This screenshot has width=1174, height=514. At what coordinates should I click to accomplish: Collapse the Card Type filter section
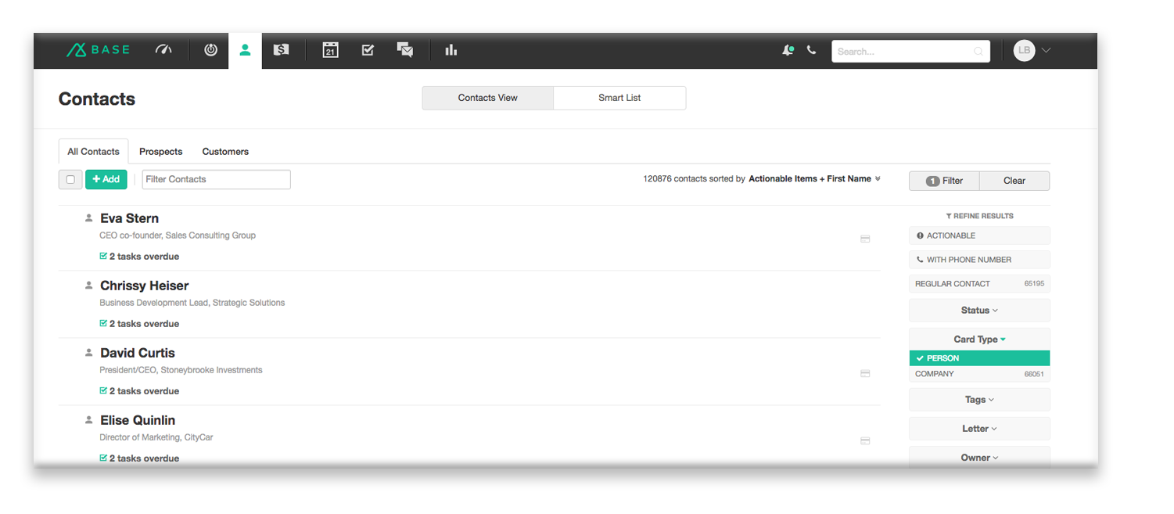(979, 340)
